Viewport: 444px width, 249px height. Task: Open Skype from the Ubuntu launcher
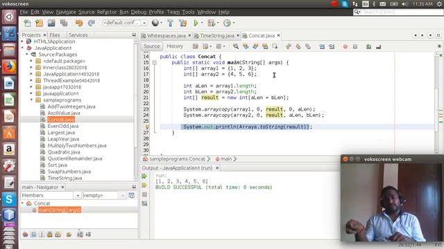click(9, 199)
